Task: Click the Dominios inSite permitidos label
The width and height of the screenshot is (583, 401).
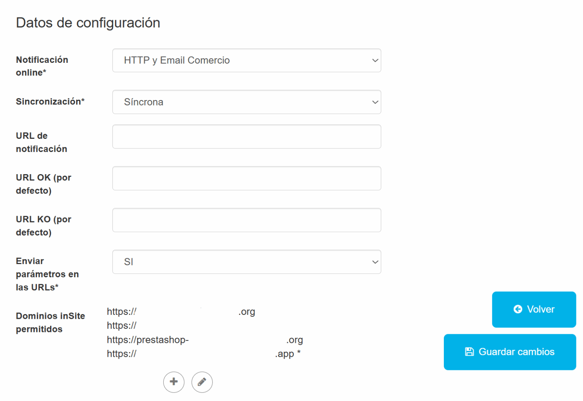Action: (50, 322)
